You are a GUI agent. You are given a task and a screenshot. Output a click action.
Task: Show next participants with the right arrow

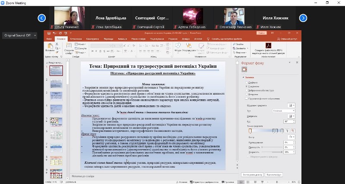(303, 18)
